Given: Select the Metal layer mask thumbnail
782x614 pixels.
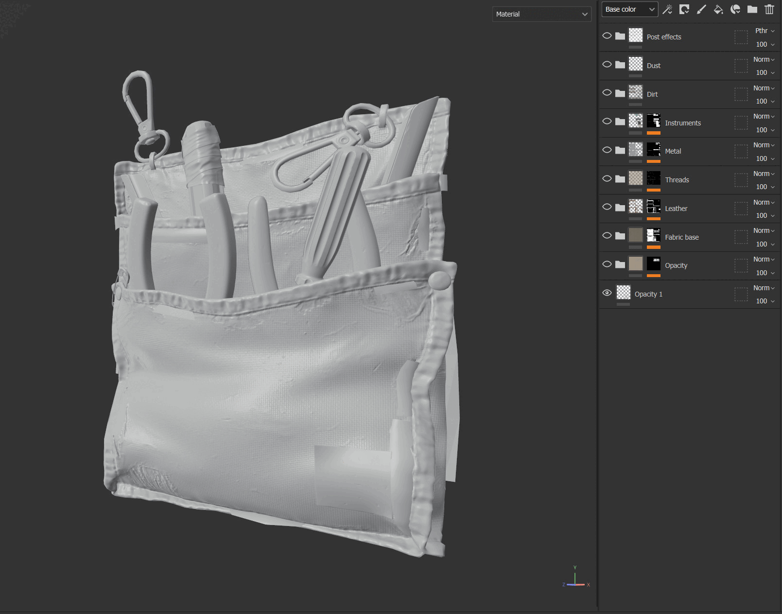Looking at the screenshot, I should (x=654, y=149).
